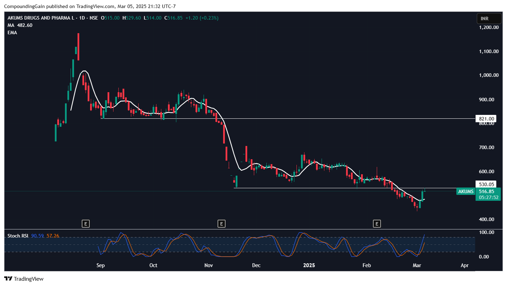507x286 pixels.
Task: Click the current price 516.85 label
Action: coord(487,191)
